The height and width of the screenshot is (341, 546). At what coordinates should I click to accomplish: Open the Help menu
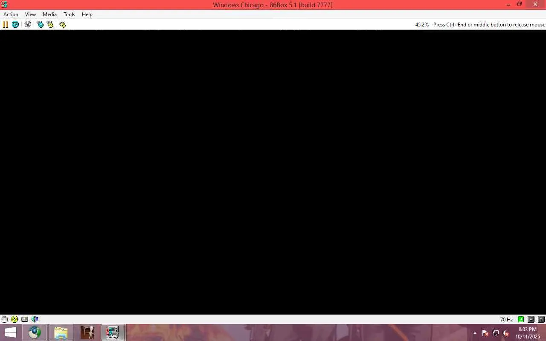(87, 14)
